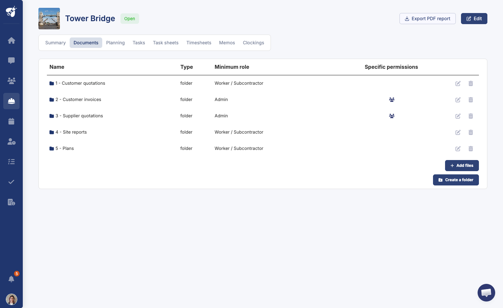This screenshot has height=308, width=503.
Task: Open the calendar sidebar icon
Action: (x=11, y=121)
